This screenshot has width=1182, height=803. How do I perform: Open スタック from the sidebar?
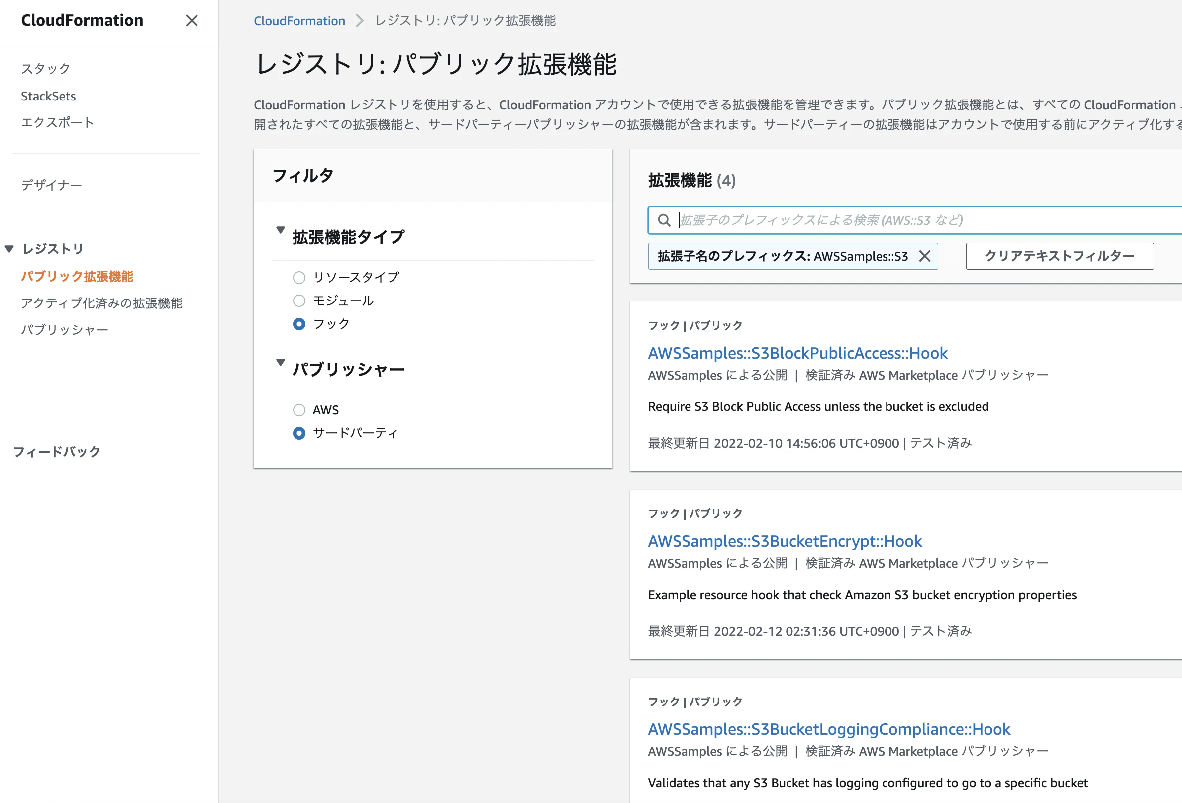(45, 68)
